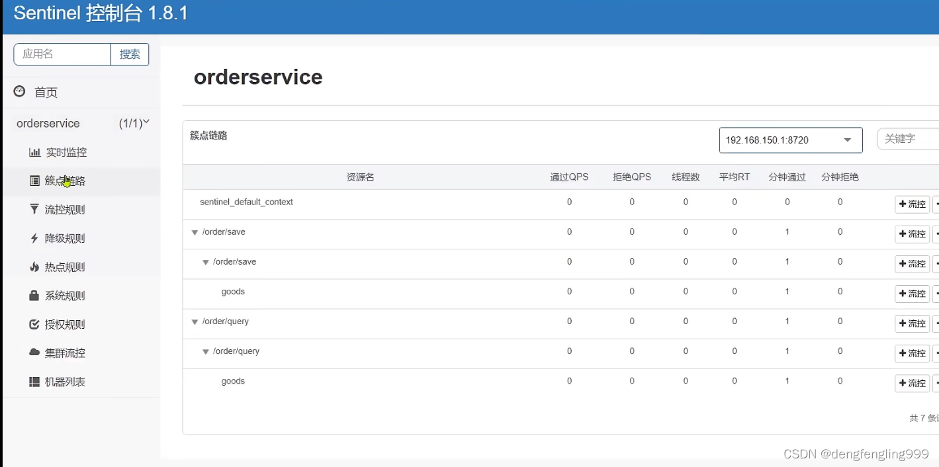Click the flame icon for 热点规则
Screen dimensions: 939x467
tap(34, 267)
